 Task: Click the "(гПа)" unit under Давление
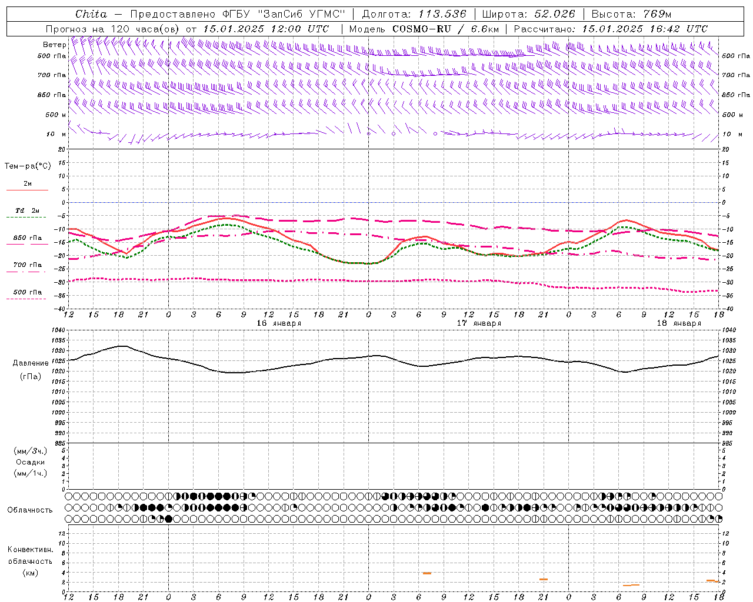coord(30,377)
